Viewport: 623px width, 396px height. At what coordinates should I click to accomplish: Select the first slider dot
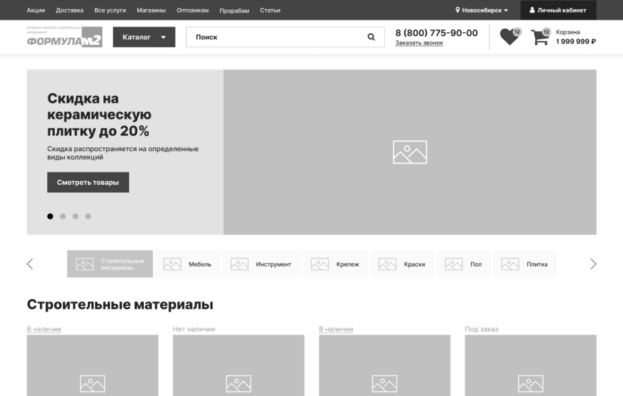click(x=50, y=216)
